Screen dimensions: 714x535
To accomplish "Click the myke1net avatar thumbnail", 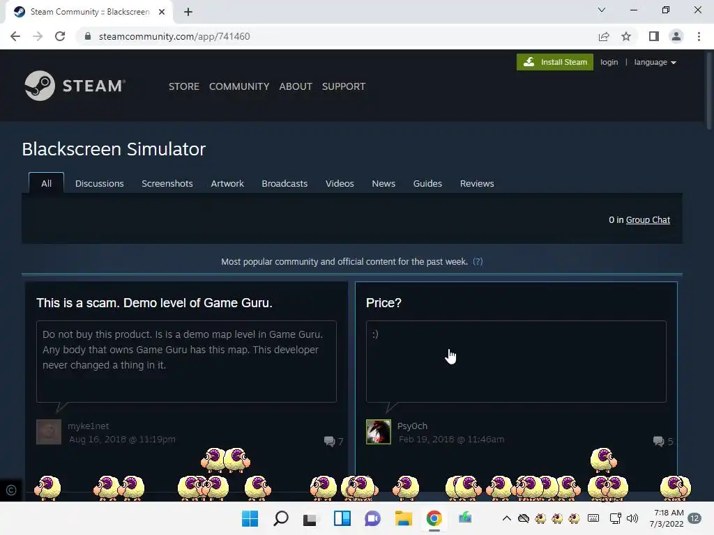I will click(x=49, y=432).
